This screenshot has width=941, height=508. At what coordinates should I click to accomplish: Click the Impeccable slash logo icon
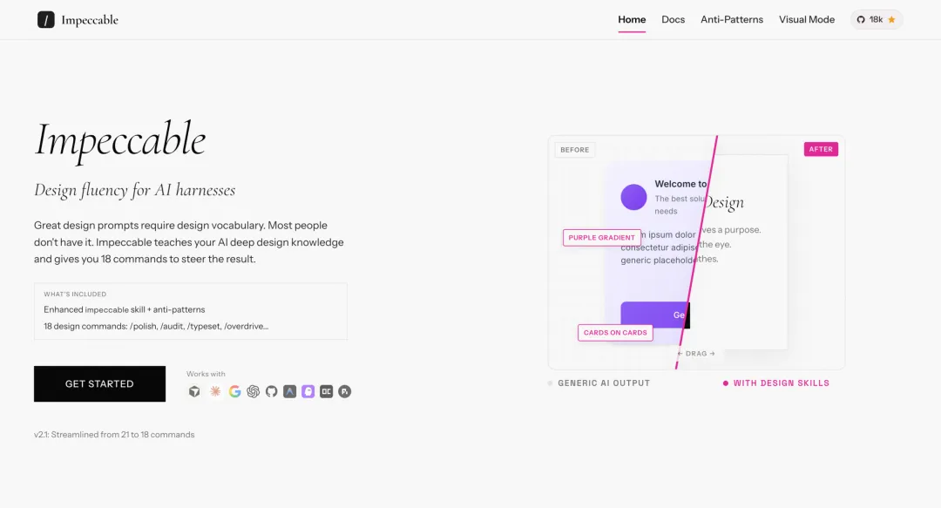pos(46,20)
